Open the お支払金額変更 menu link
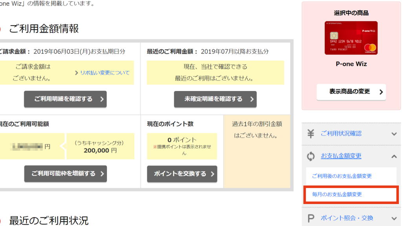Image resolution: width=402 pixels, height=226 pixels. click(341, 156)
